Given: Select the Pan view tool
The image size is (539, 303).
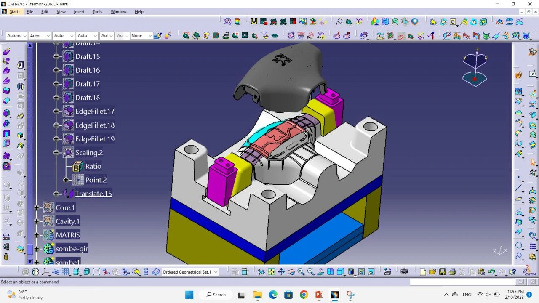Looking at the screenshot, I should coord(281,272).
